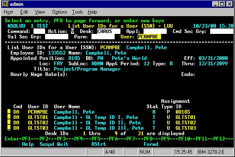Click the User ID column header
This screenshot has width=235, height=157.
38,107
